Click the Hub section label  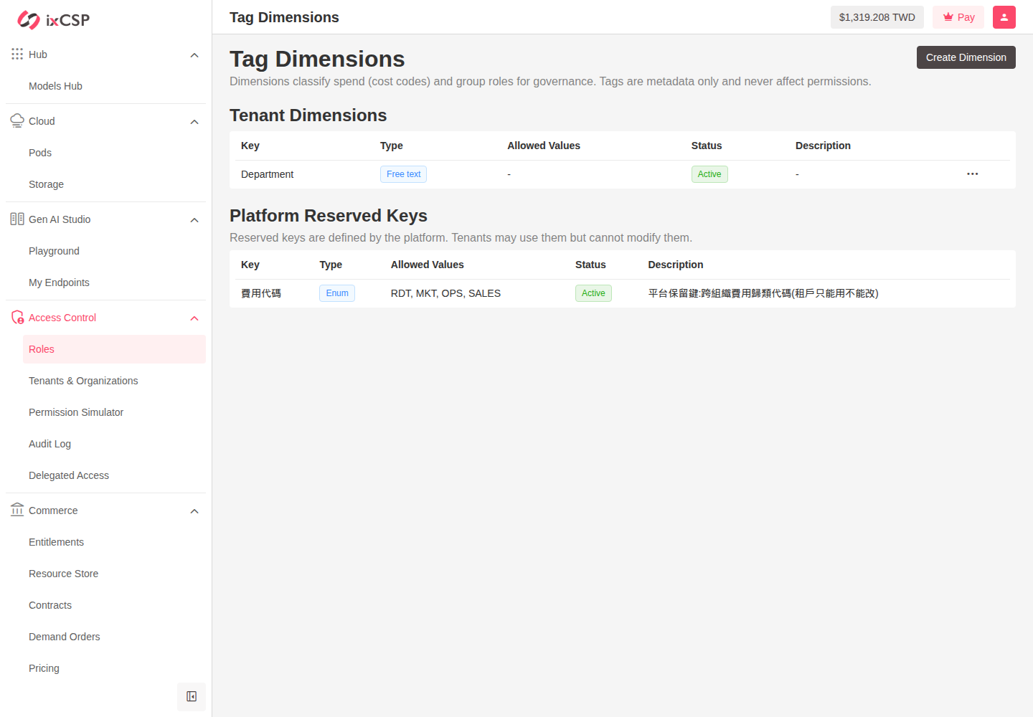click(x=38, y=54)
